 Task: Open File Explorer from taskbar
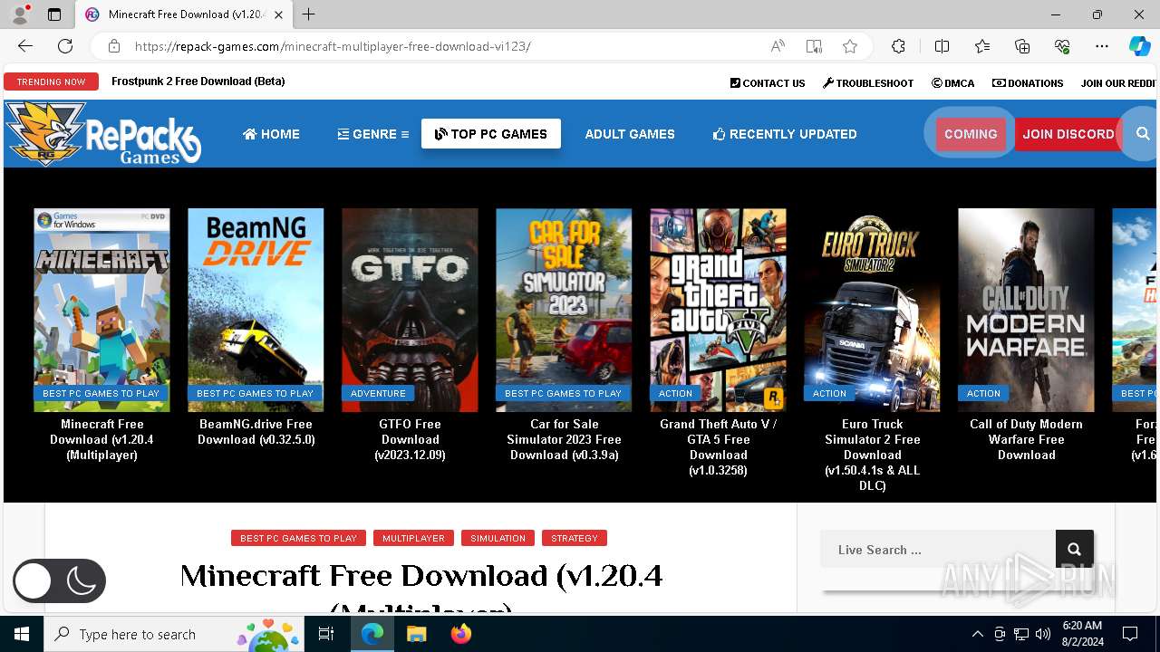pos(416,634)
